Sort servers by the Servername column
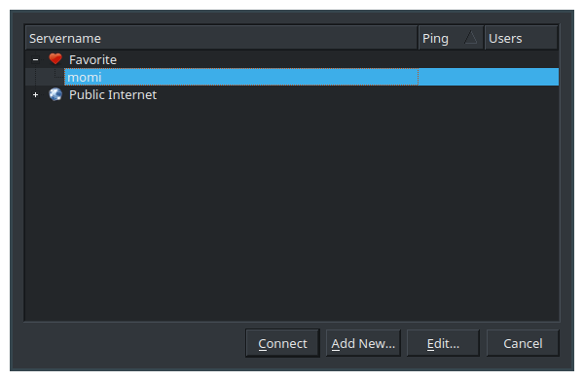This screenshot has width=584, height=381. (221, 38)
